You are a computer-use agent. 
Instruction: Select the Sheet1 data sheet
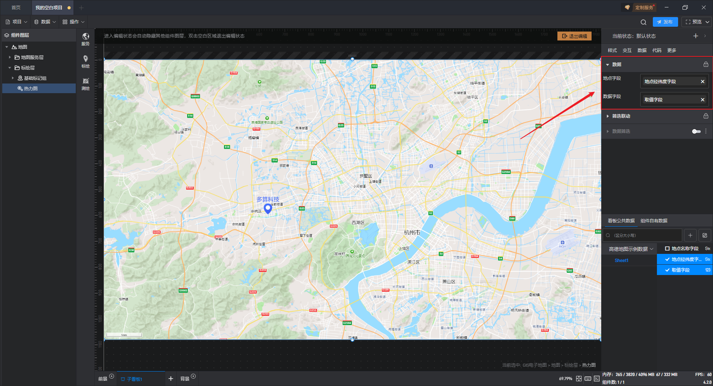point(622,261)
